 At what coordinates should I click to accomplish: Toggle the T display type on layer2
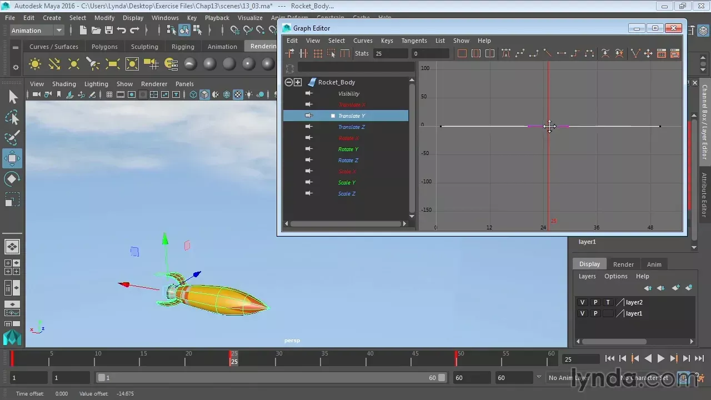608,302
